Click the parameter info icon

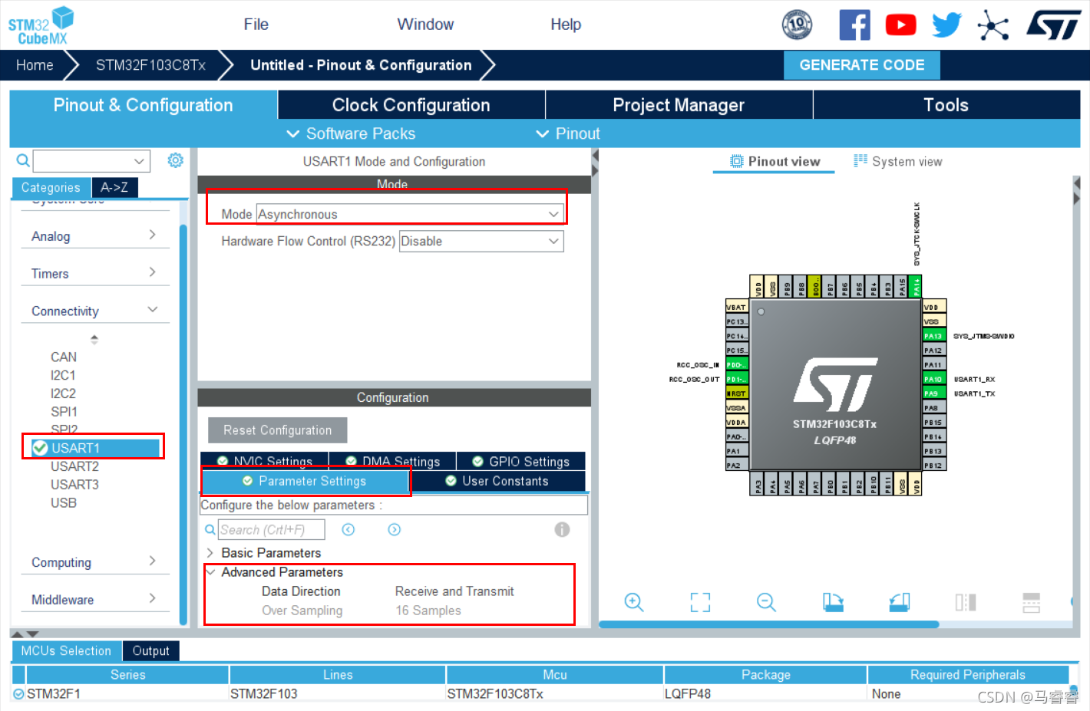click(562, 529)
